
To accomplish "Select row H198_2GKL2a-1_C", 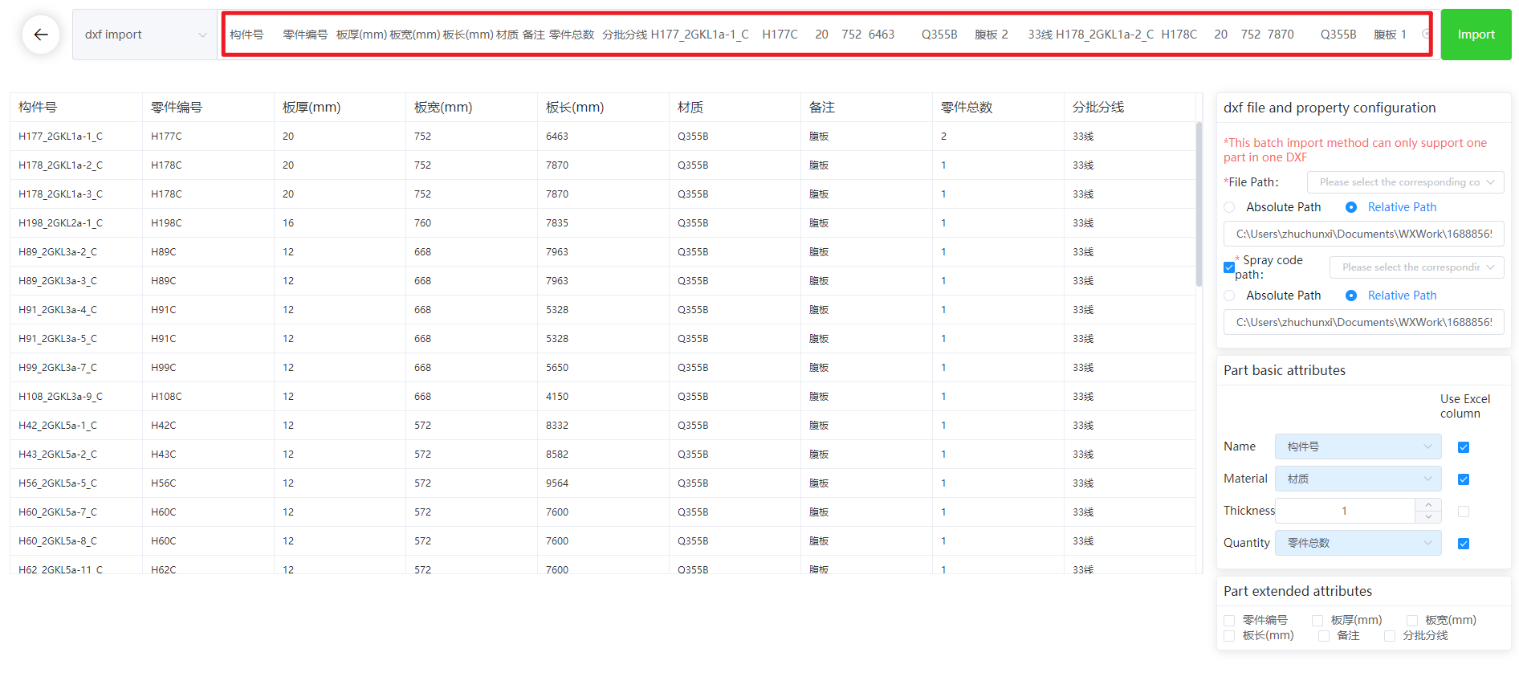I will click(603, 223).
